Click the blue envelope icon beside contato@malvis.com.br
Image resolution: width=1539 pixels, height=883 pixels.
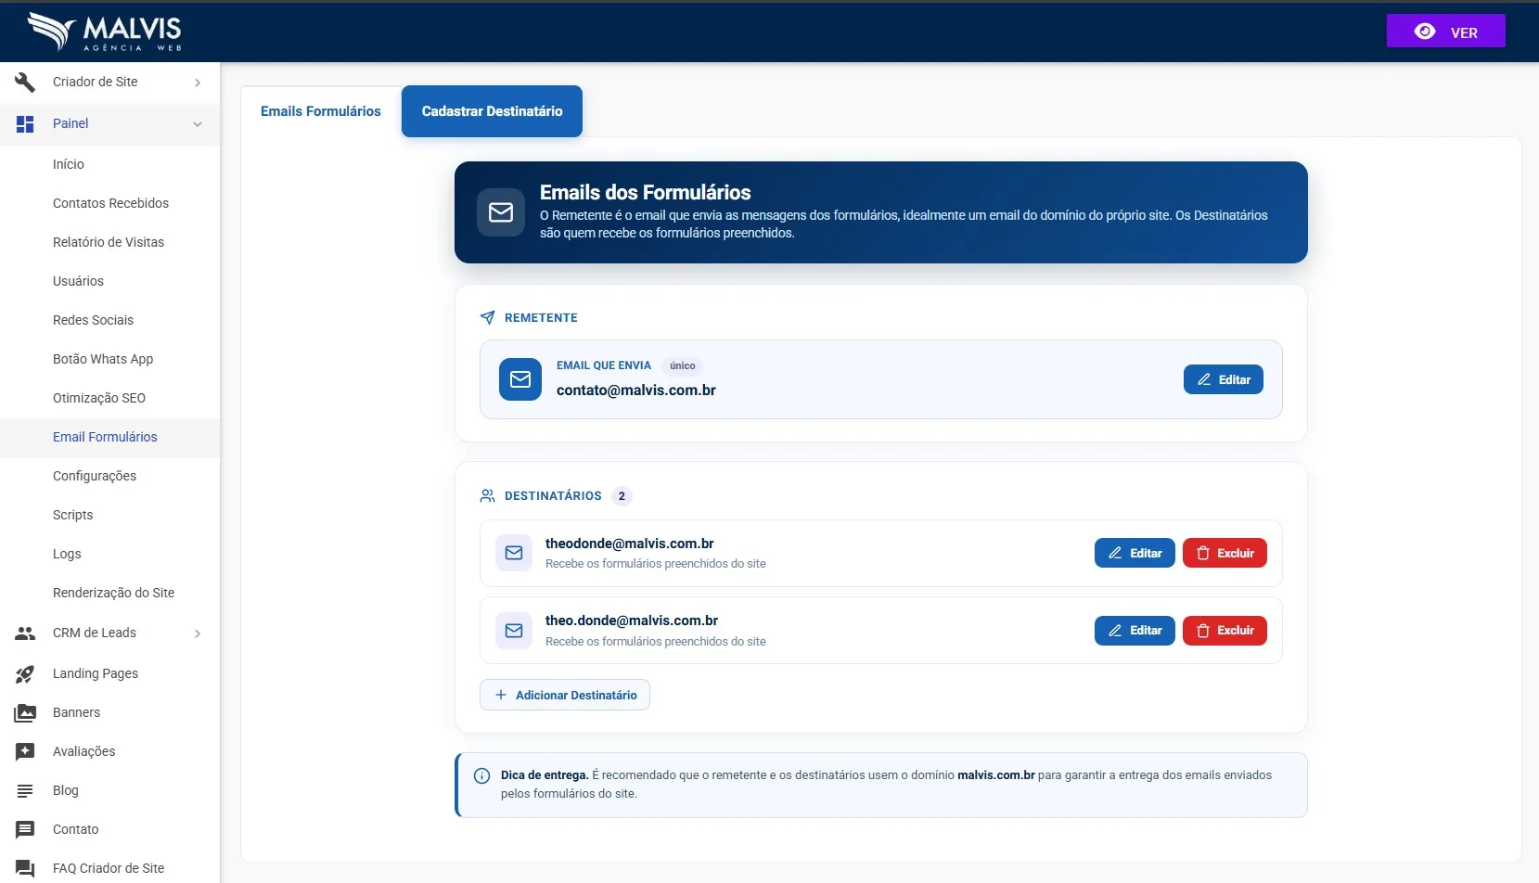click(x=520, y=379)
